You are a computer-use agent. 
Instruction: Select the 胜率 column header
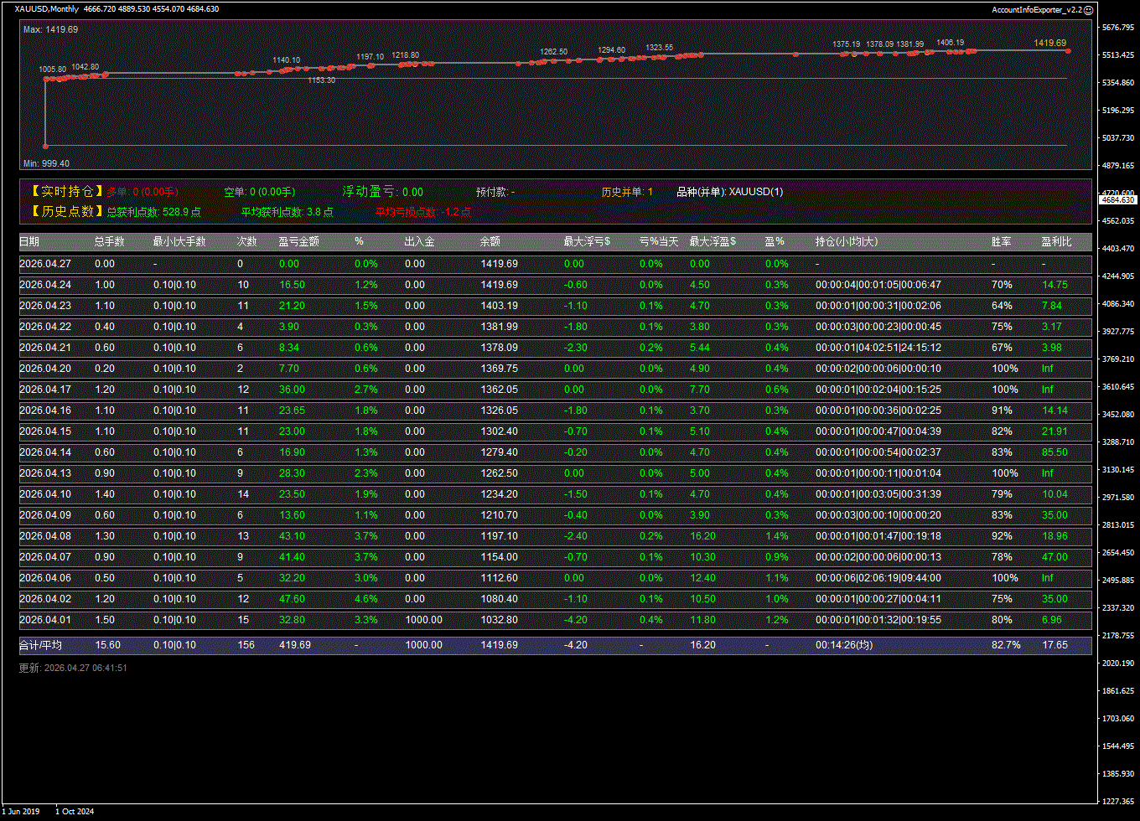[1001, 242]
